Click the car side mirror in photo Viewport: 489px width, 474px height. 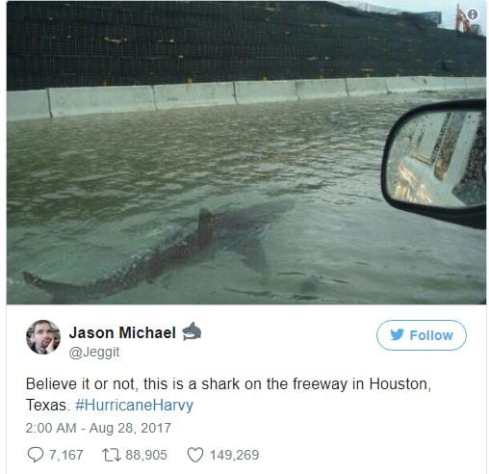[x=435, y=162]
